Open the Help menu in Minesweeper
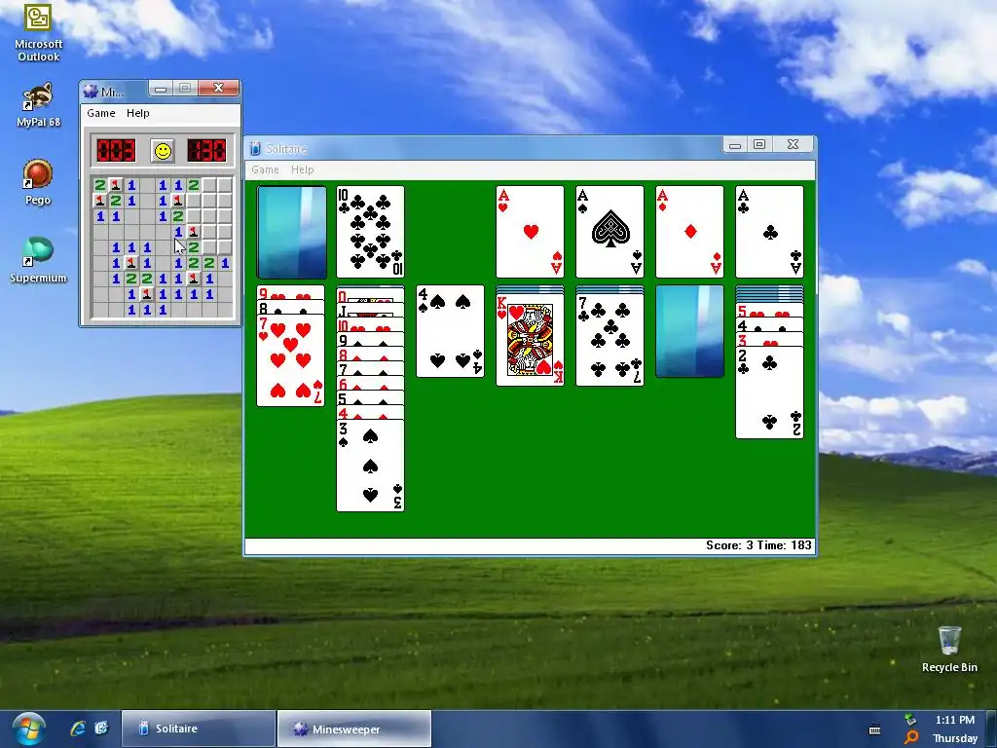The image size is (997, 748). [x=137, y=113]
